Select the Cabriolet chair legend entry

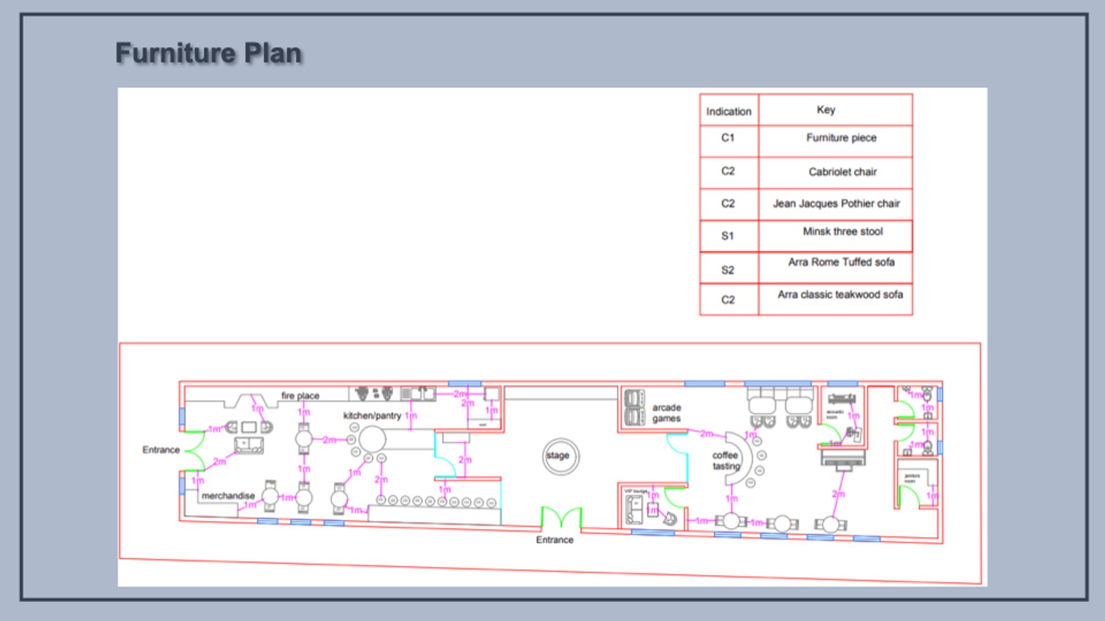point(843,172)
